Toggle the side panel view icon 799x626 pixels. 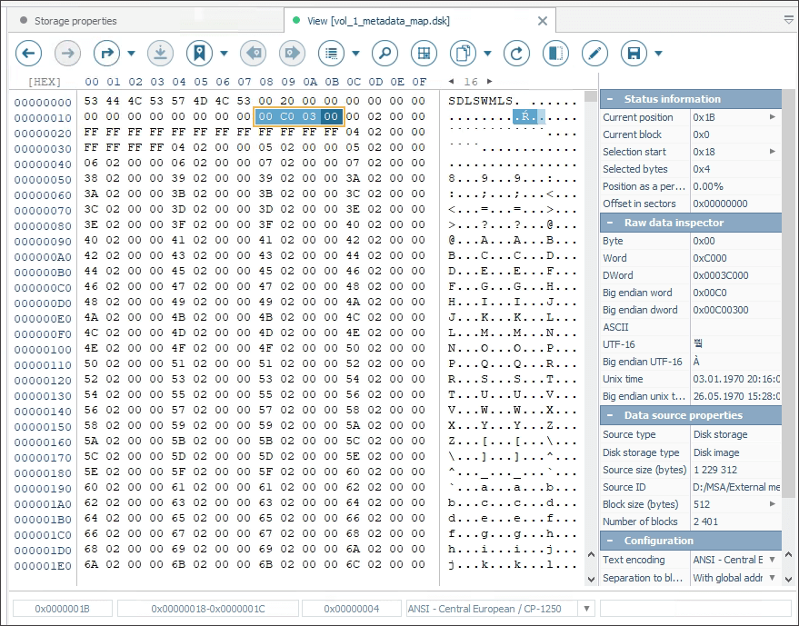(555, 54)
